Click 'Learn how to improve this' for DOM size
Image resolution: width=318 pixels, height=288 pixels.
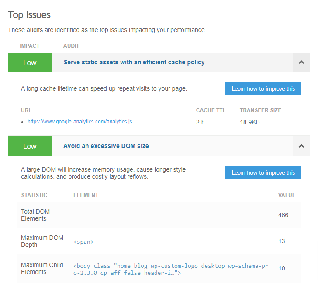pos(263,172)
